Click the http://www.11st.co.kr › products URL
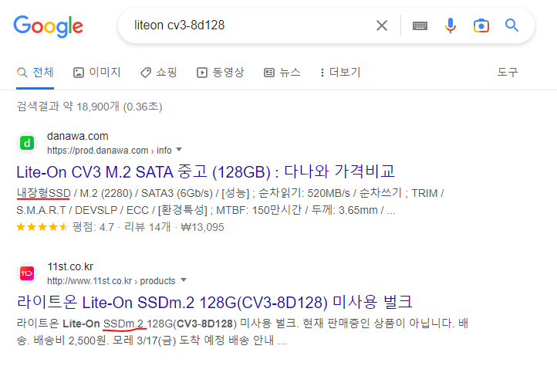Screen dimensions: 557x366 (111, 281)
